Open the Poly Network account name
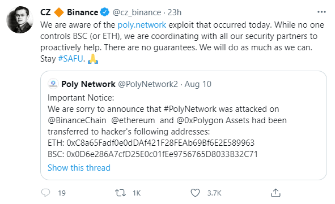Viewport: 335px width, 204px height. click(88, 84)
